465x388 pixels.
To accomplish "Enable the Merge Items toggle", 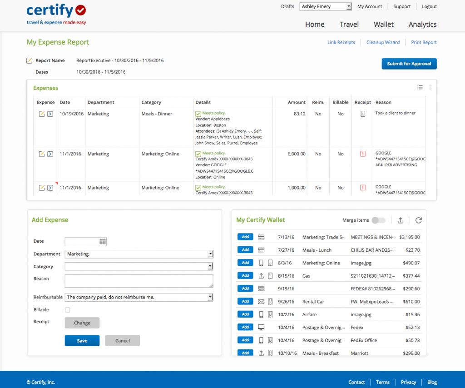I will [x=379, y=219].
